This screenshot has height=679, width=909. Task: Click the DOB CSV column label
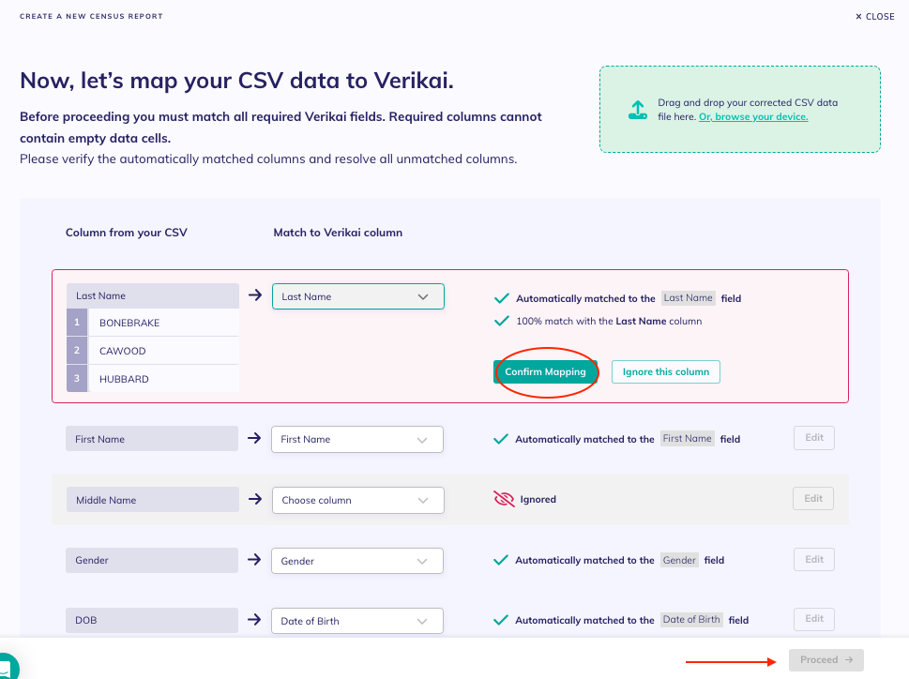tap(152, 620)
